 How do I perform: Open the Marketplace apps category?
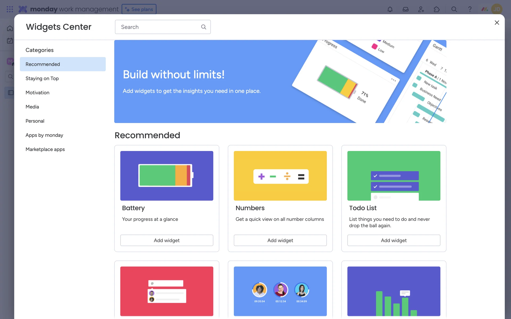pos(45,149)
